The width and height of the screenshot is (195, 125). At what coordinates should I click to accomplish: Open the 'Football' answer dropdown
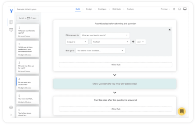111,42
